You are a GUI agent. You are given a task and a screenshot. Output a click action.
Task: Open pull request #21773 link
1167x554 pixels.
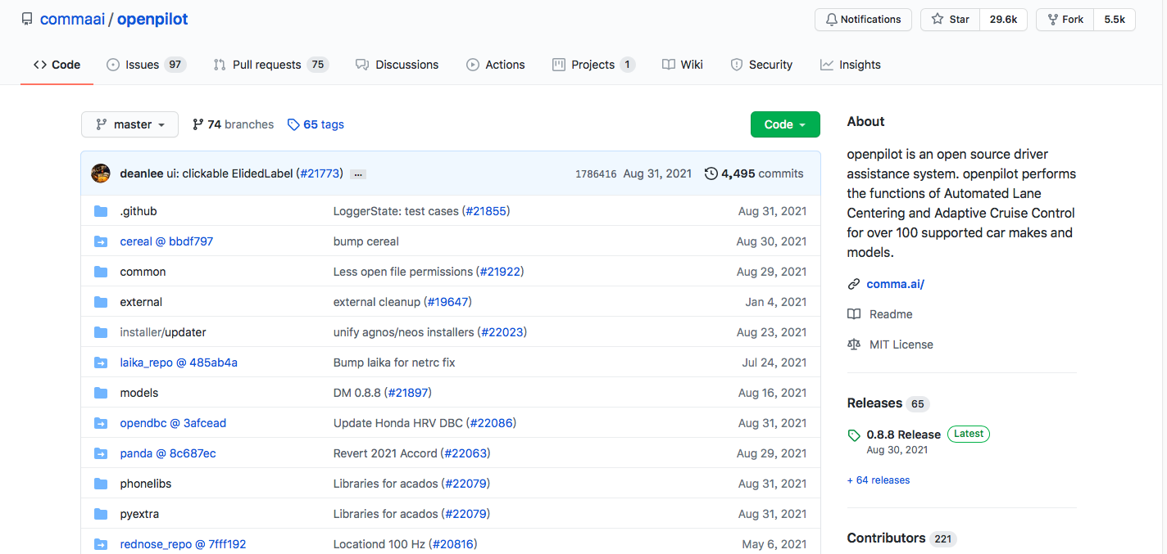[x=320, y=173]
